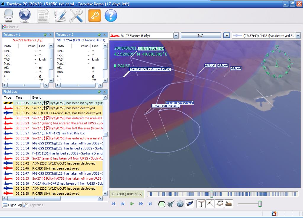This screenshot has height=218, width=303.
Task: Pin the Telemetry 1 panel
Action: click(45, 35)
